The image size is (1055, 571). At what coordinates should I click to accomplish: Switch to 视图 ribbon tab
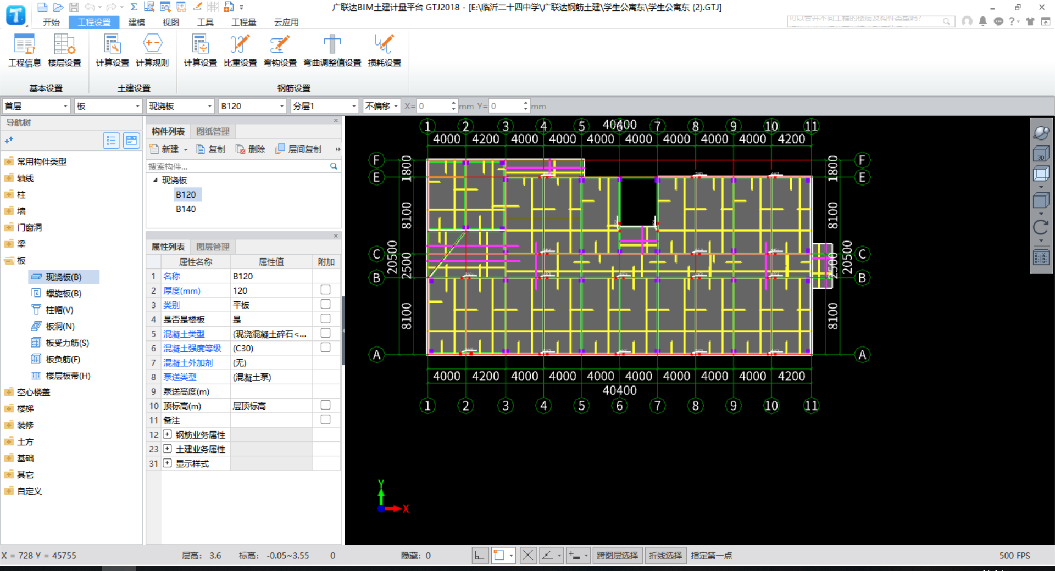tap(171, 22)
